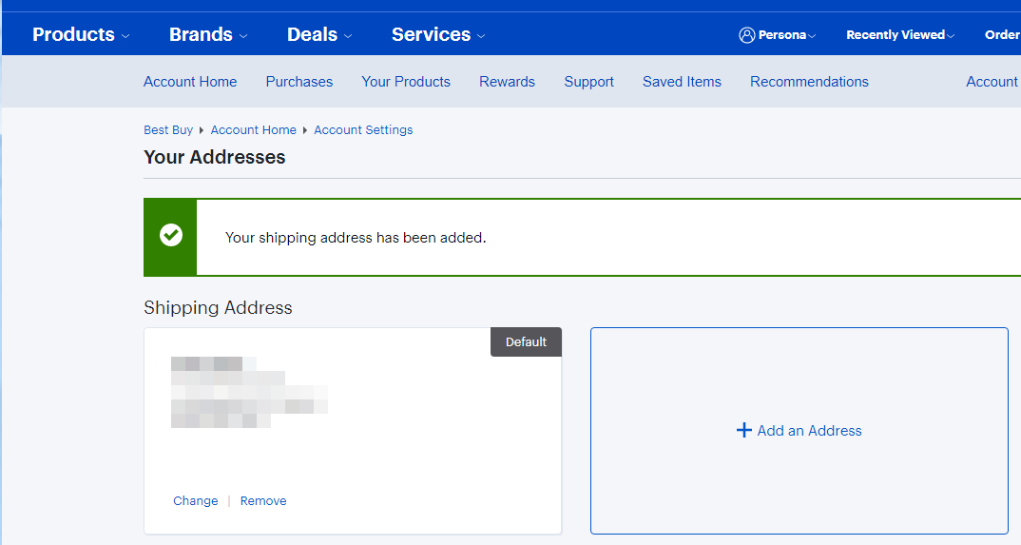
Task: View the Saved Items tab
Action: pos(682,82)
